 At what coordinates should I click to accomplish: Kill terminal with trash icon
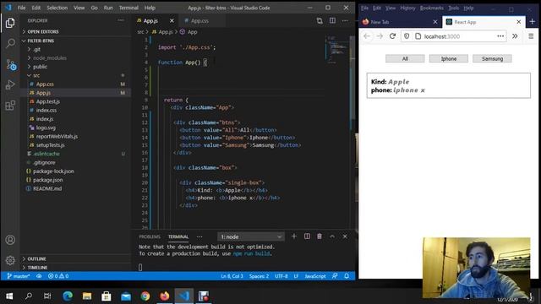[320, 236]
